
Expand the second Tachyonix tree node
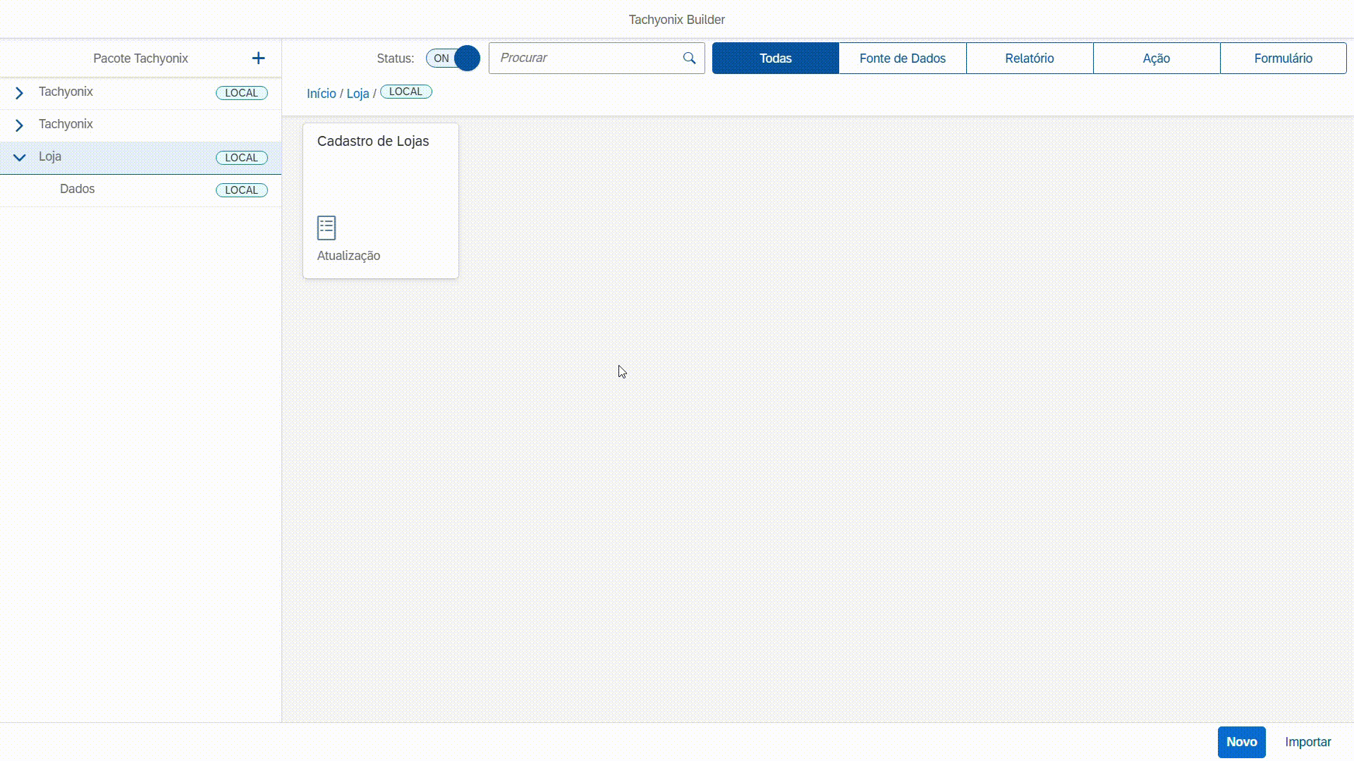click(x=20, y=125)
